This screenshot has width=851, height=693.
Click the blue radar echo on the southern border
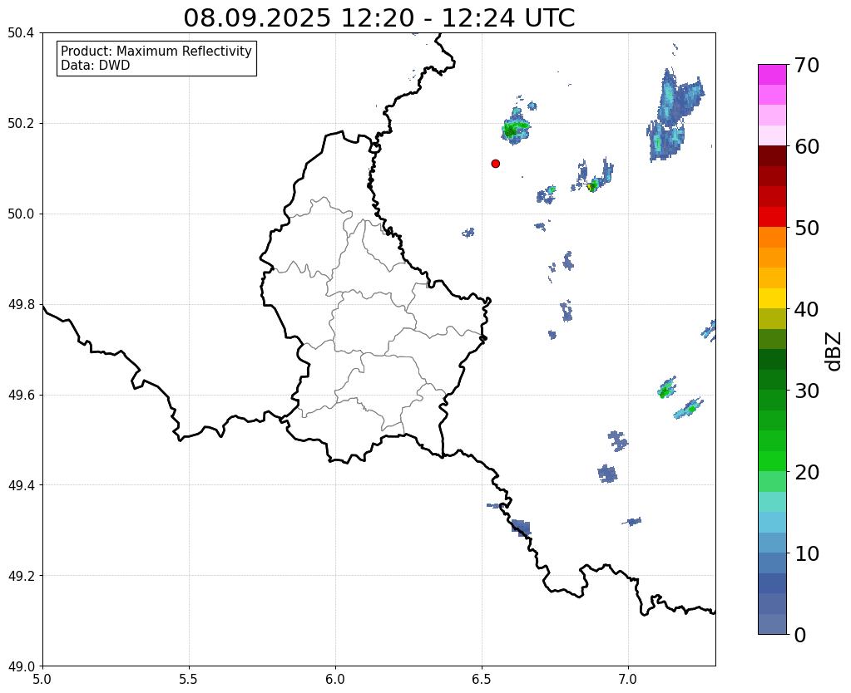(x=521, y=528)
